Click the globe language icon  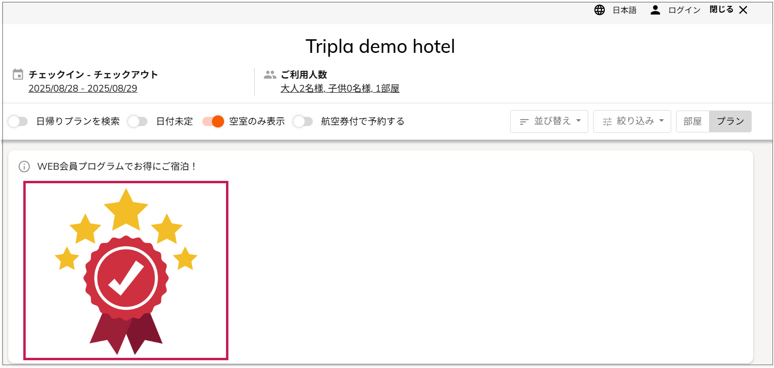pos(599,10)
